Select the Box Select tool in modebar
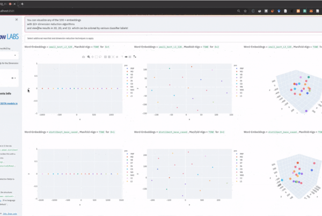This screenshot has width=322, height=216. tap(96, 57)
